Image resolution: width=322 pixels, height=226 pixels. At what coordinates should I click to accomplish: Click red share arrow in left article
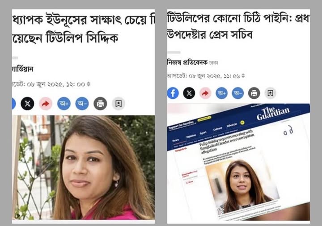(46, 104)
